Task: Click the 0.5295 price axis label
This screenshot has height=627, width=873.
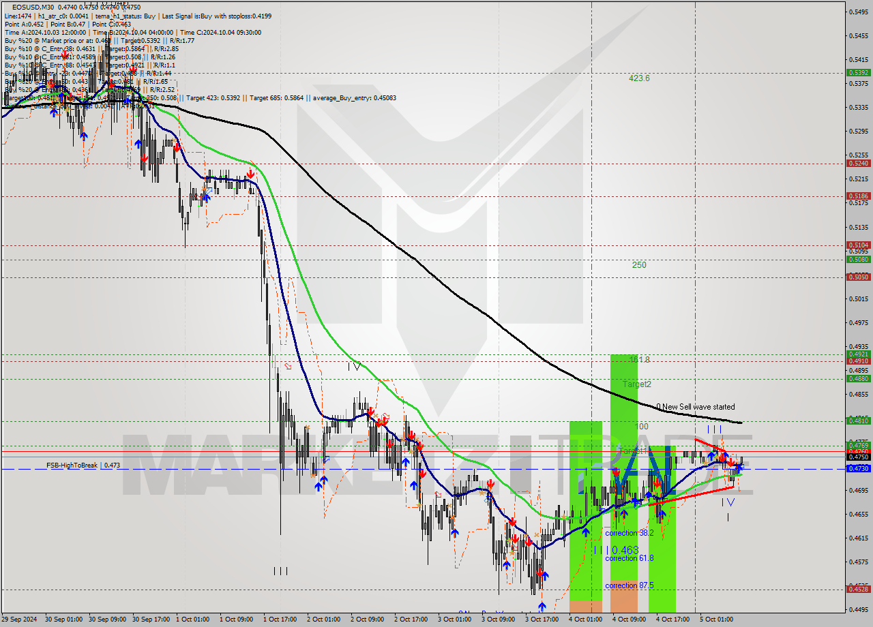Action: coord(858,131)
